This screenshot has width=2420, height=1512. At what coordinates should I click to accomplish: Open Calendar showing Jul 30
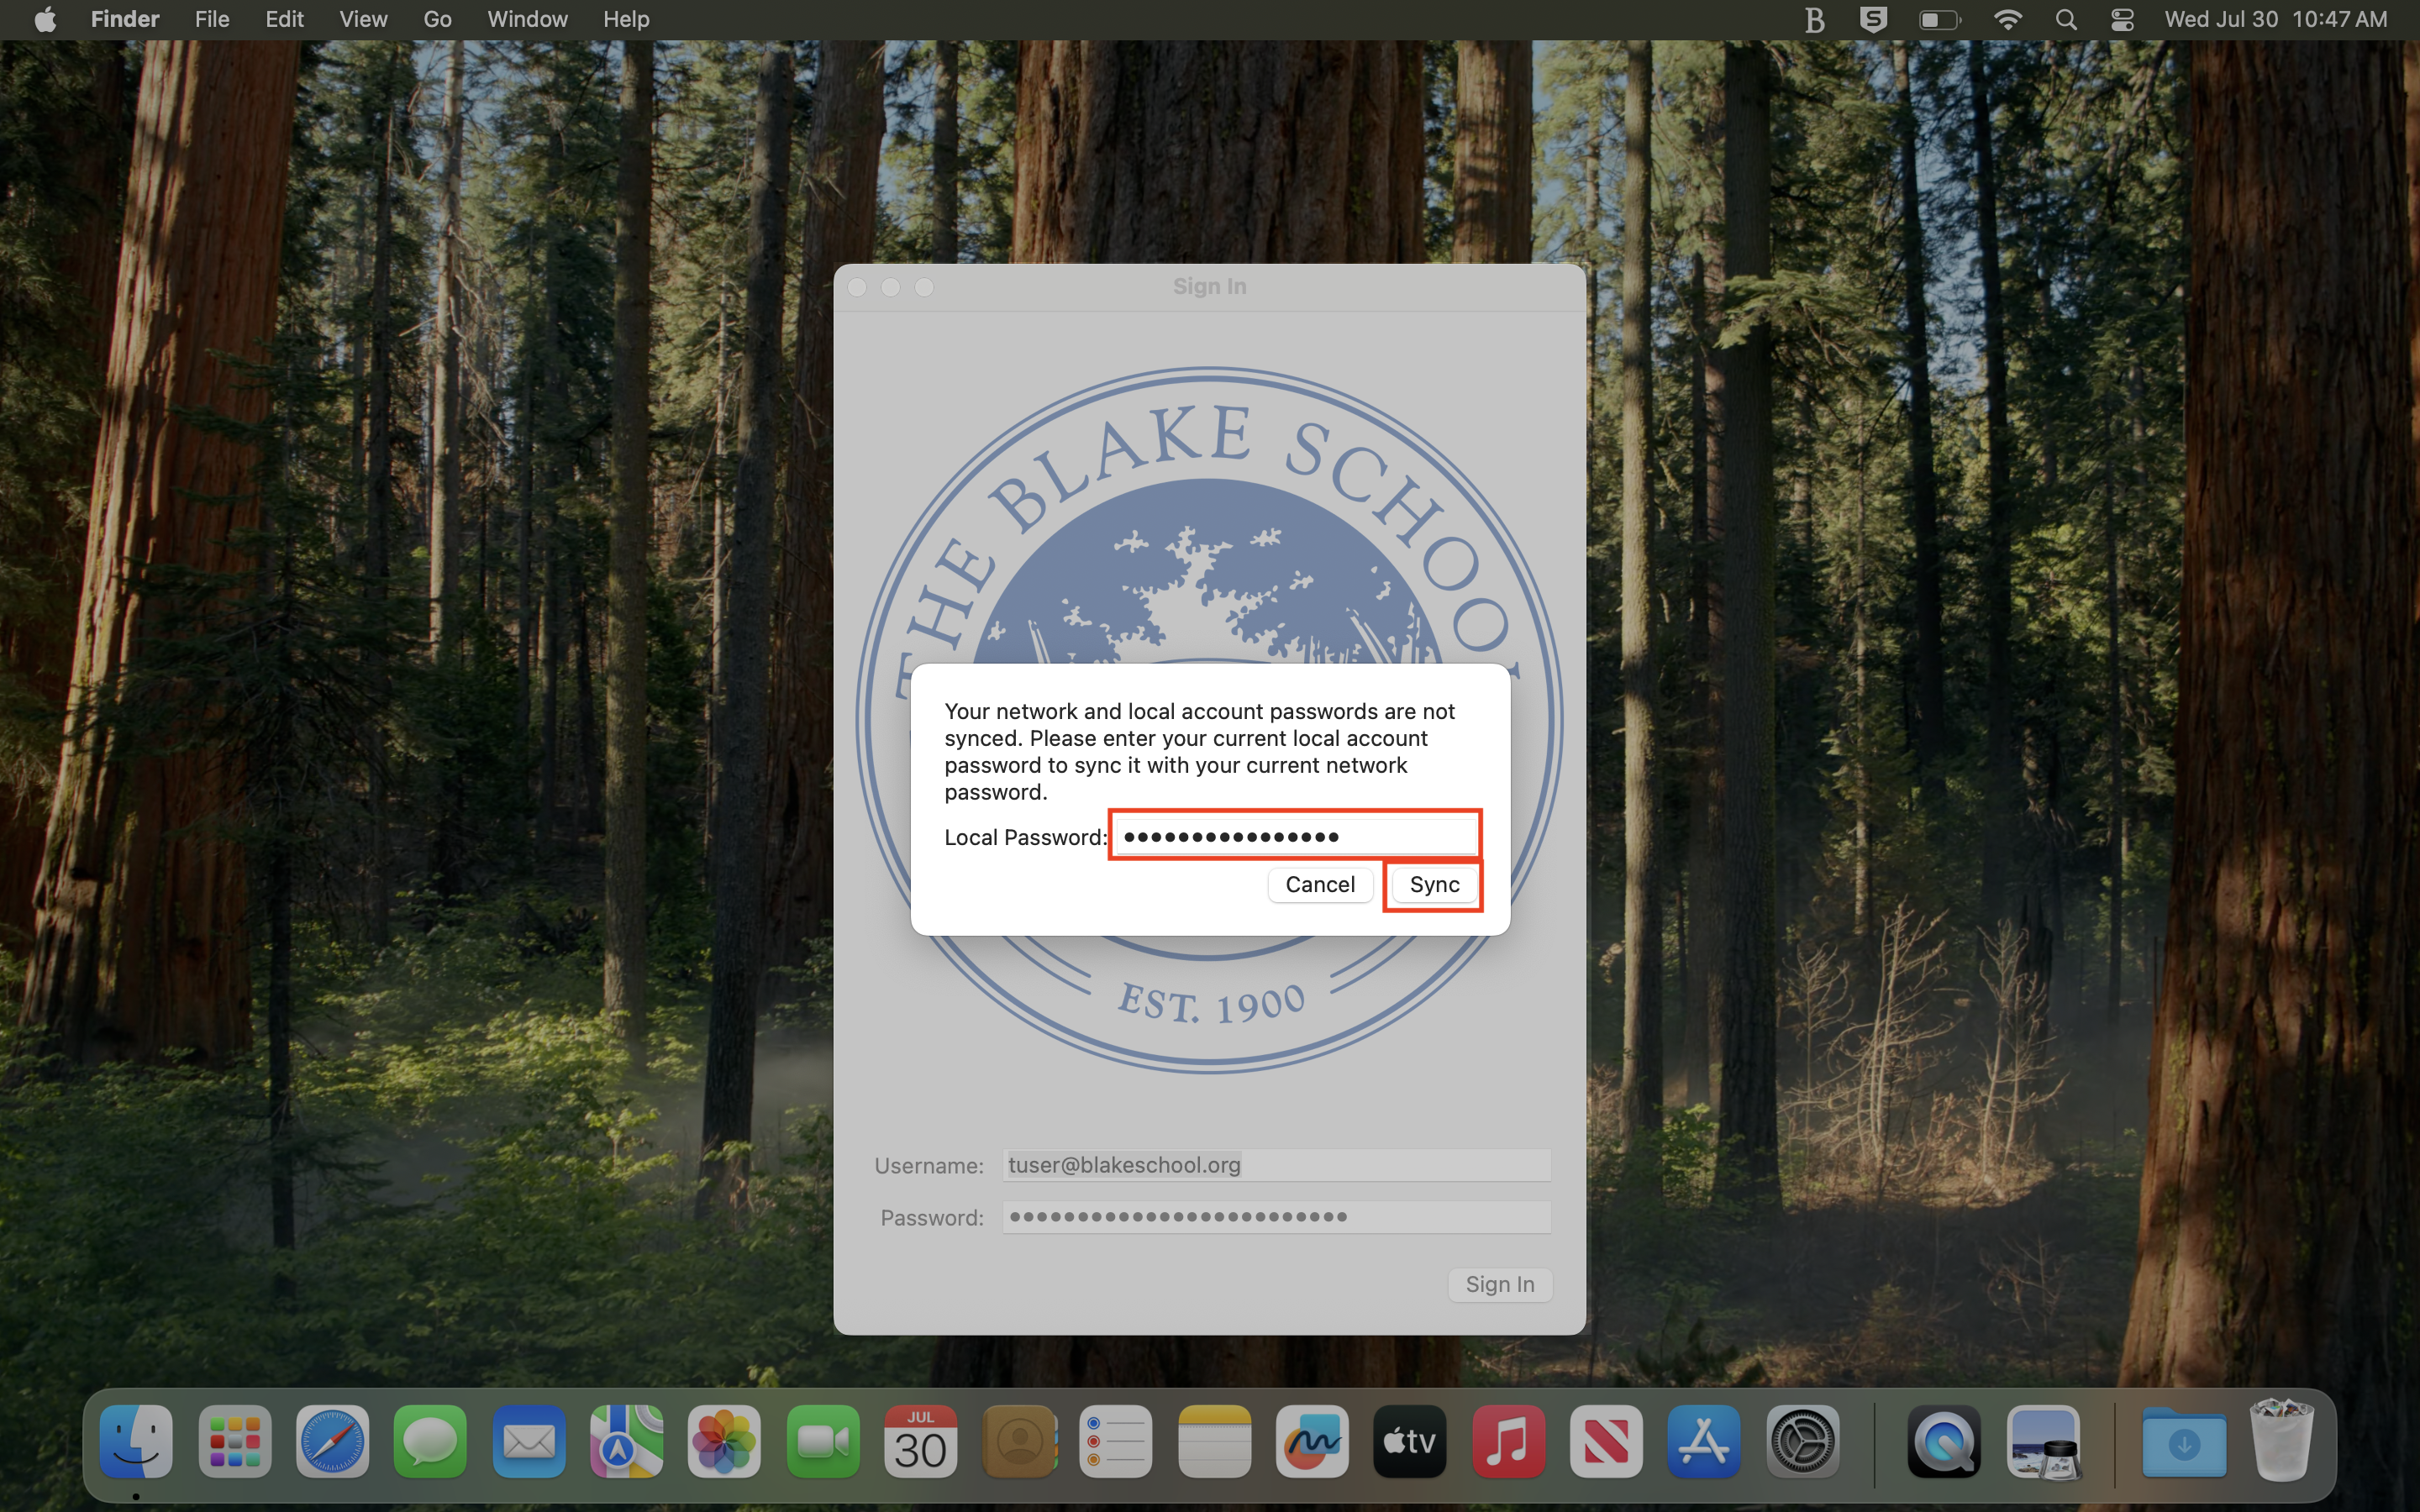(921, 1441)
